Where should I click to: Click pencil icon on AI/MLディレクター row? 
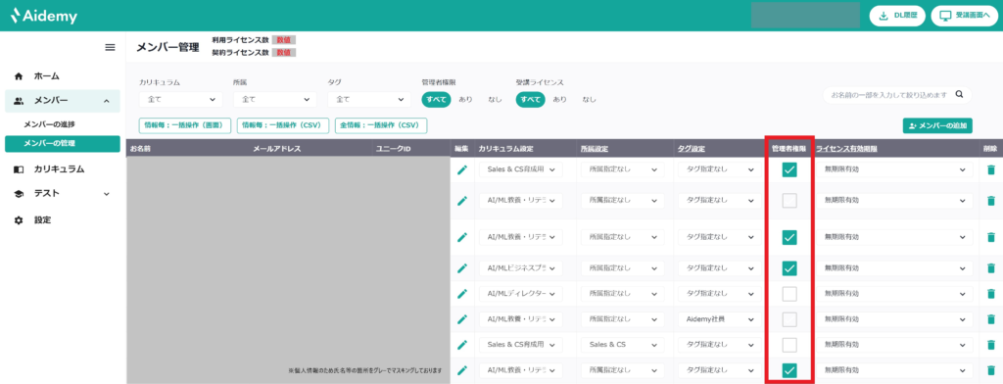tap(462, 294)
